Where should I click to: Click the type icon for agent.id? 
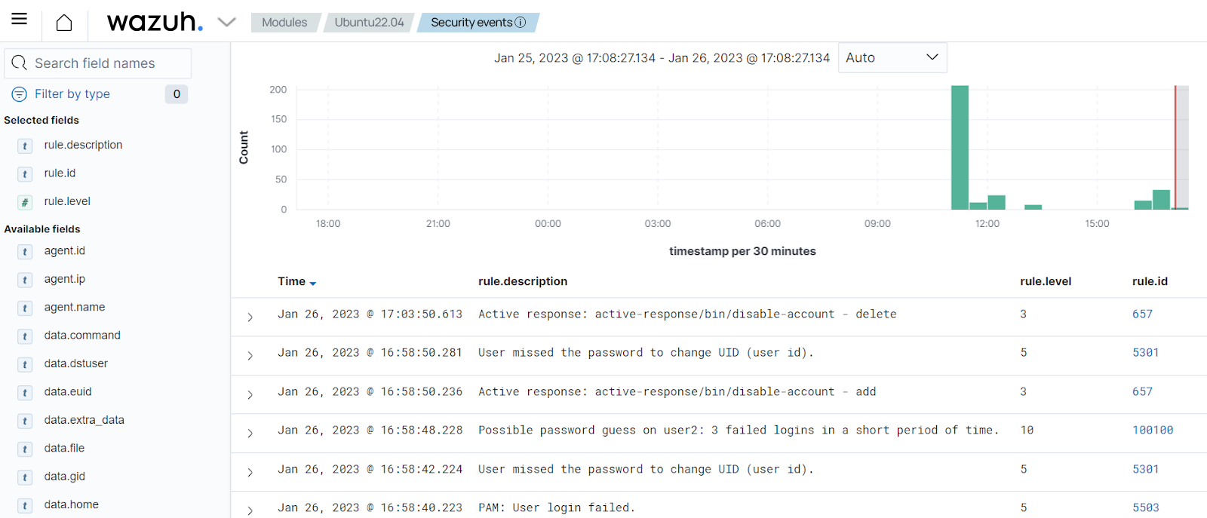(25, 252)
